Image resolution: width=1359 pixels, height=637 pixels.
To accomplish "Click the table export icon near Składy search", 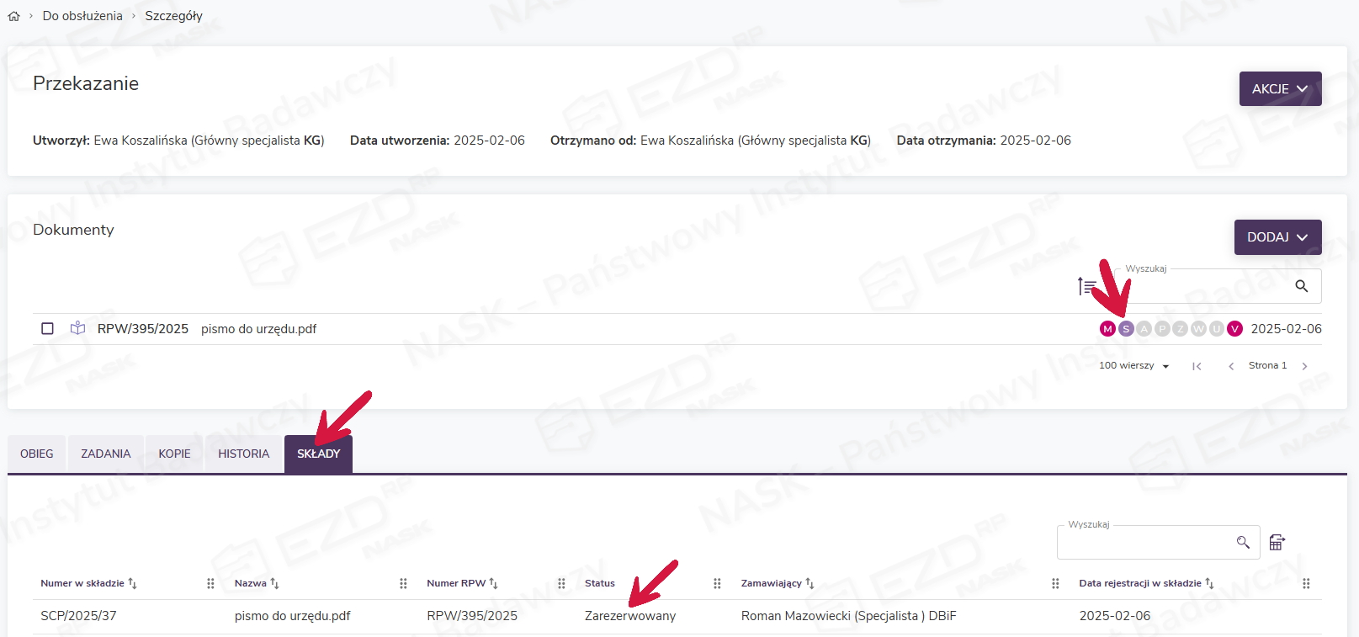I will click(1277, 543).
